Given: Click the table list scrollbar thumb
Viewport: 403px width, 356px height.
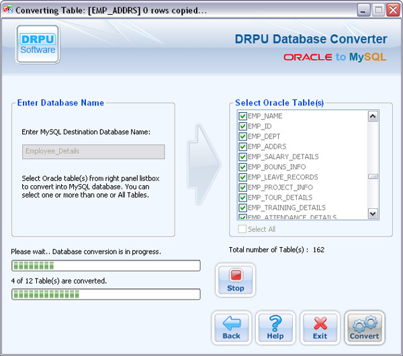Looking at the screenshot, I should (373, 177).
